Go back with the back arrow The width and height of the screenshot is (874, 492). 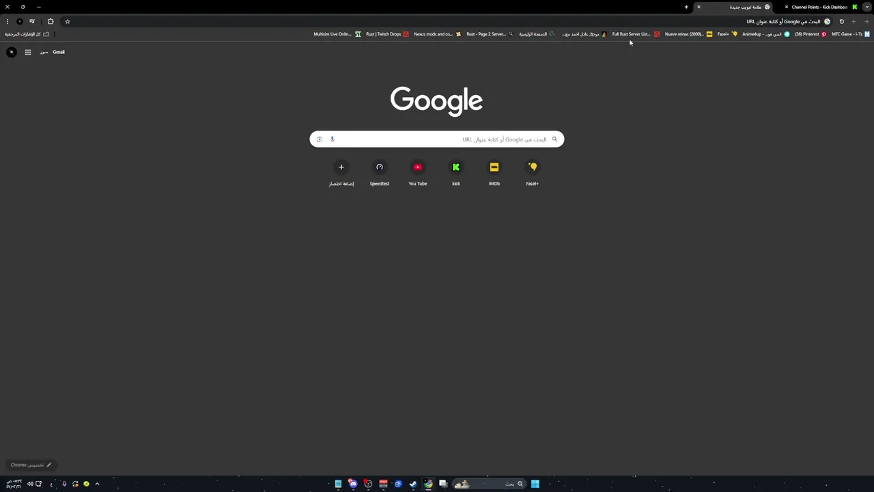[854, 21]
